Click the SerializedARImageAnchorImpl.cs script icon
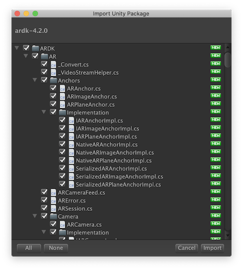 (71, 177)
